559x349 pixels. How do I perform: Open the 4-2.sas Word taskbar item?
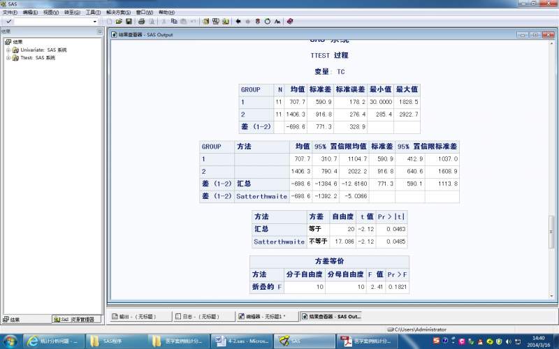coord(241,341)
